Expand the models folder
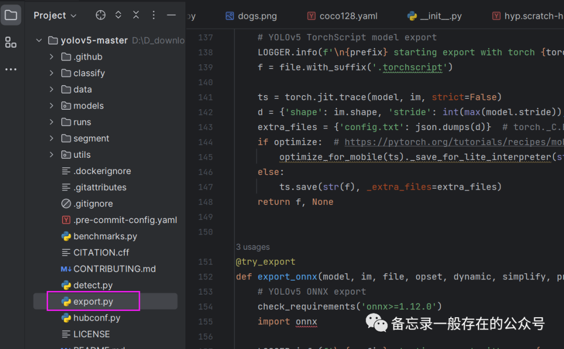 click(x=51, y=106)
